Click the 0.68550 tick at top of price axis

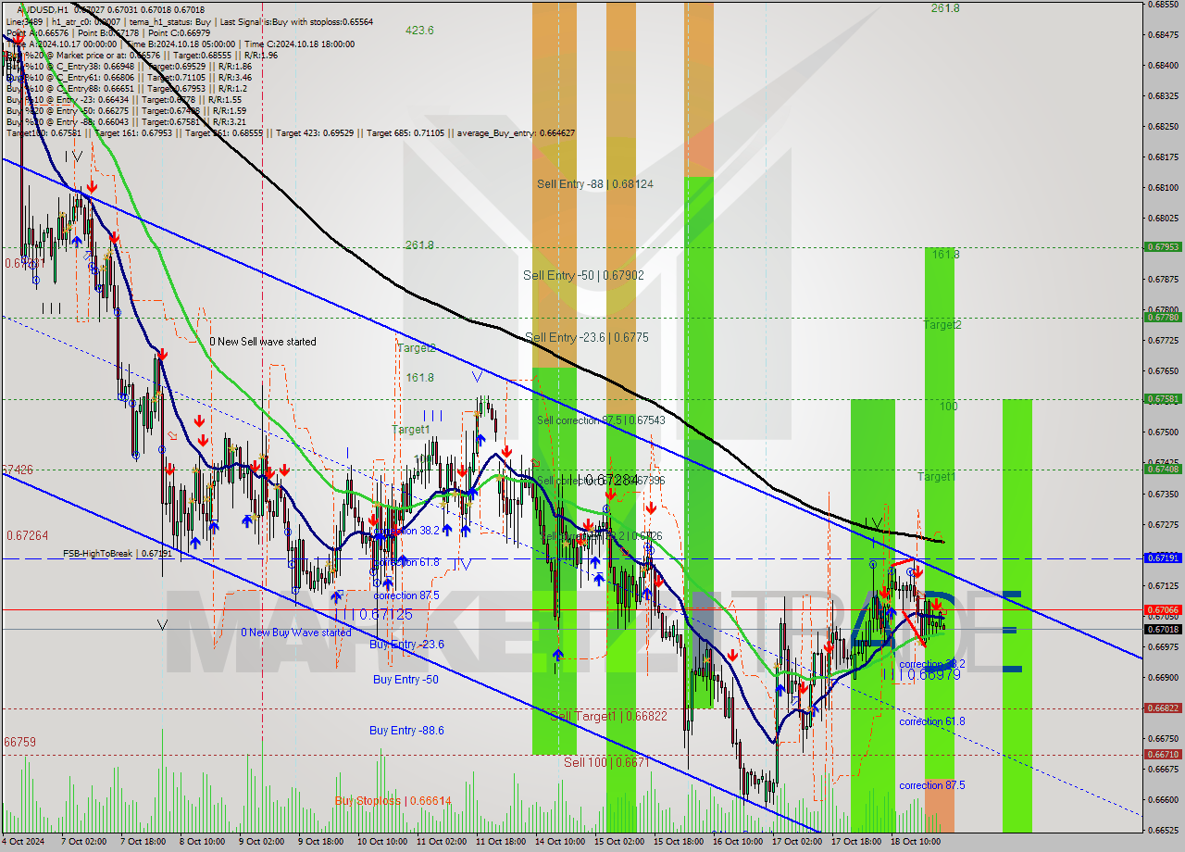pyautogui.click(x=1162, y=5)
